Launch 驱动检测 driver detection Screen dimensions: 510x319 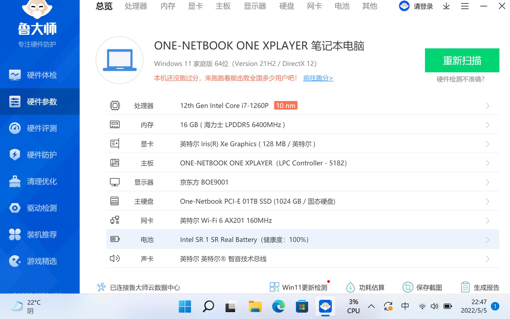[40, 208]
